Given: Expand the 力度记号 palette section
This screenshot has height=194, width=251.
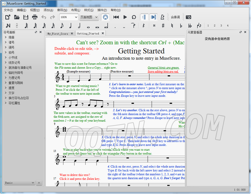Looking at the screenshot, I should coord(14,78).
